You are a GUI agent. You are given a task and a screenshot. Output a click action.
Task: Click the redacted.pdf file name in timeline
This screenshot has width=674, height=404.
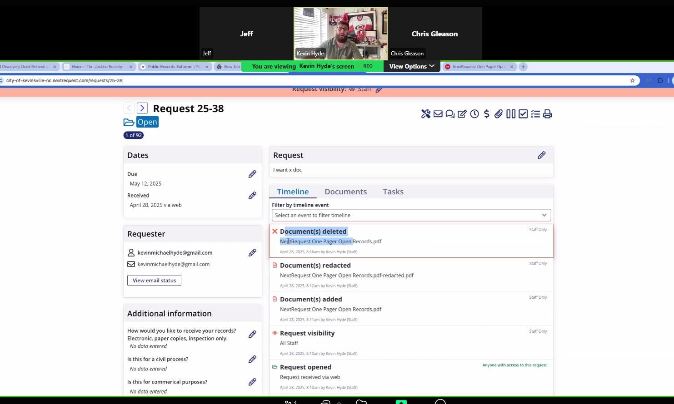pos(347,276)
